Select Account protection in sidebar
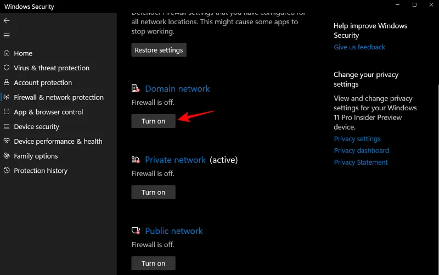439x275 pixels. click(x=43, y=83)
